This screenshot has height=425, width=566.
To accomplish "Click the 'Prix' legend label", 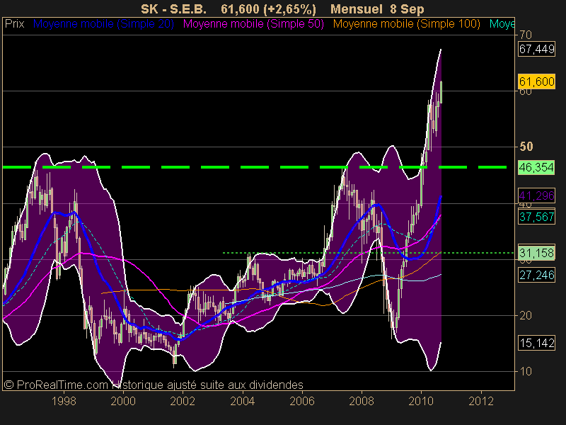I will (14, 24).
